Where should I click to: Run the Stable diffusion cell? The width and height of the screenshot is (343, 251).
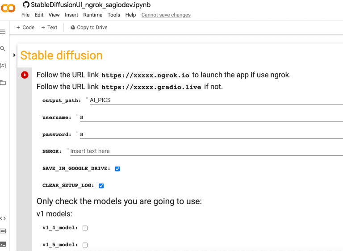point(25,75)
